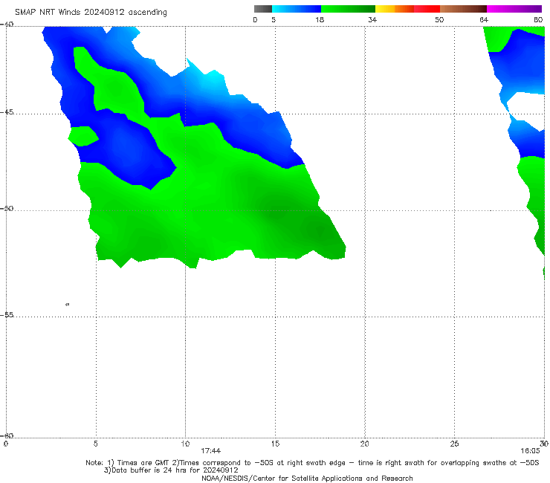Image resolution: width=550 pixels, height=483 pixels.
Task: Click the light cyan low-wind patch near 11E, 43S
Action: (213, 79)
